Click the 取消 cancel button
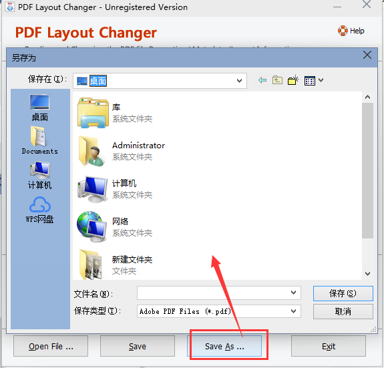 (x=343, y=311)
